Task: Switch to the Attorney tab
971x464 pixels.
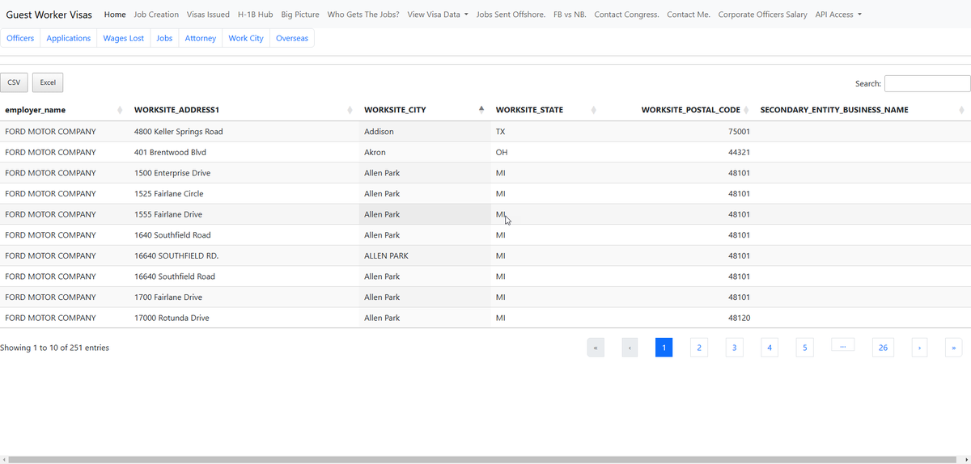Action: point(201,38)
